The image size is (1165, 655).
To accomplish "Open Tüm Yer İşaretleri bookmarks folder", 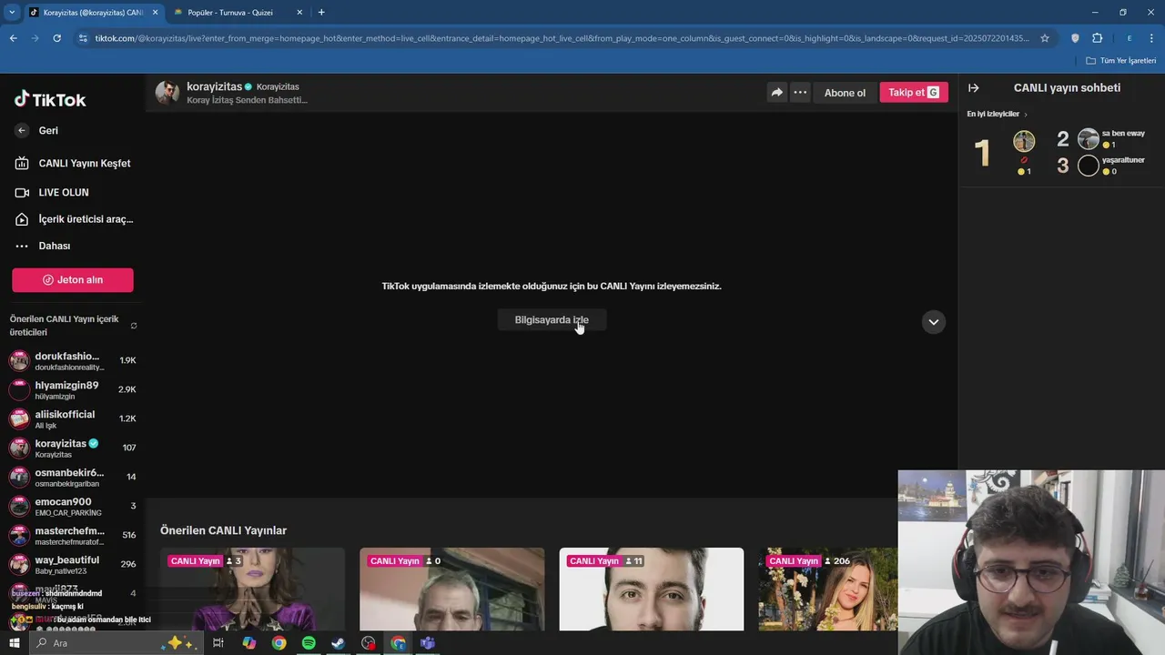I will click(x=1121, y=61).
